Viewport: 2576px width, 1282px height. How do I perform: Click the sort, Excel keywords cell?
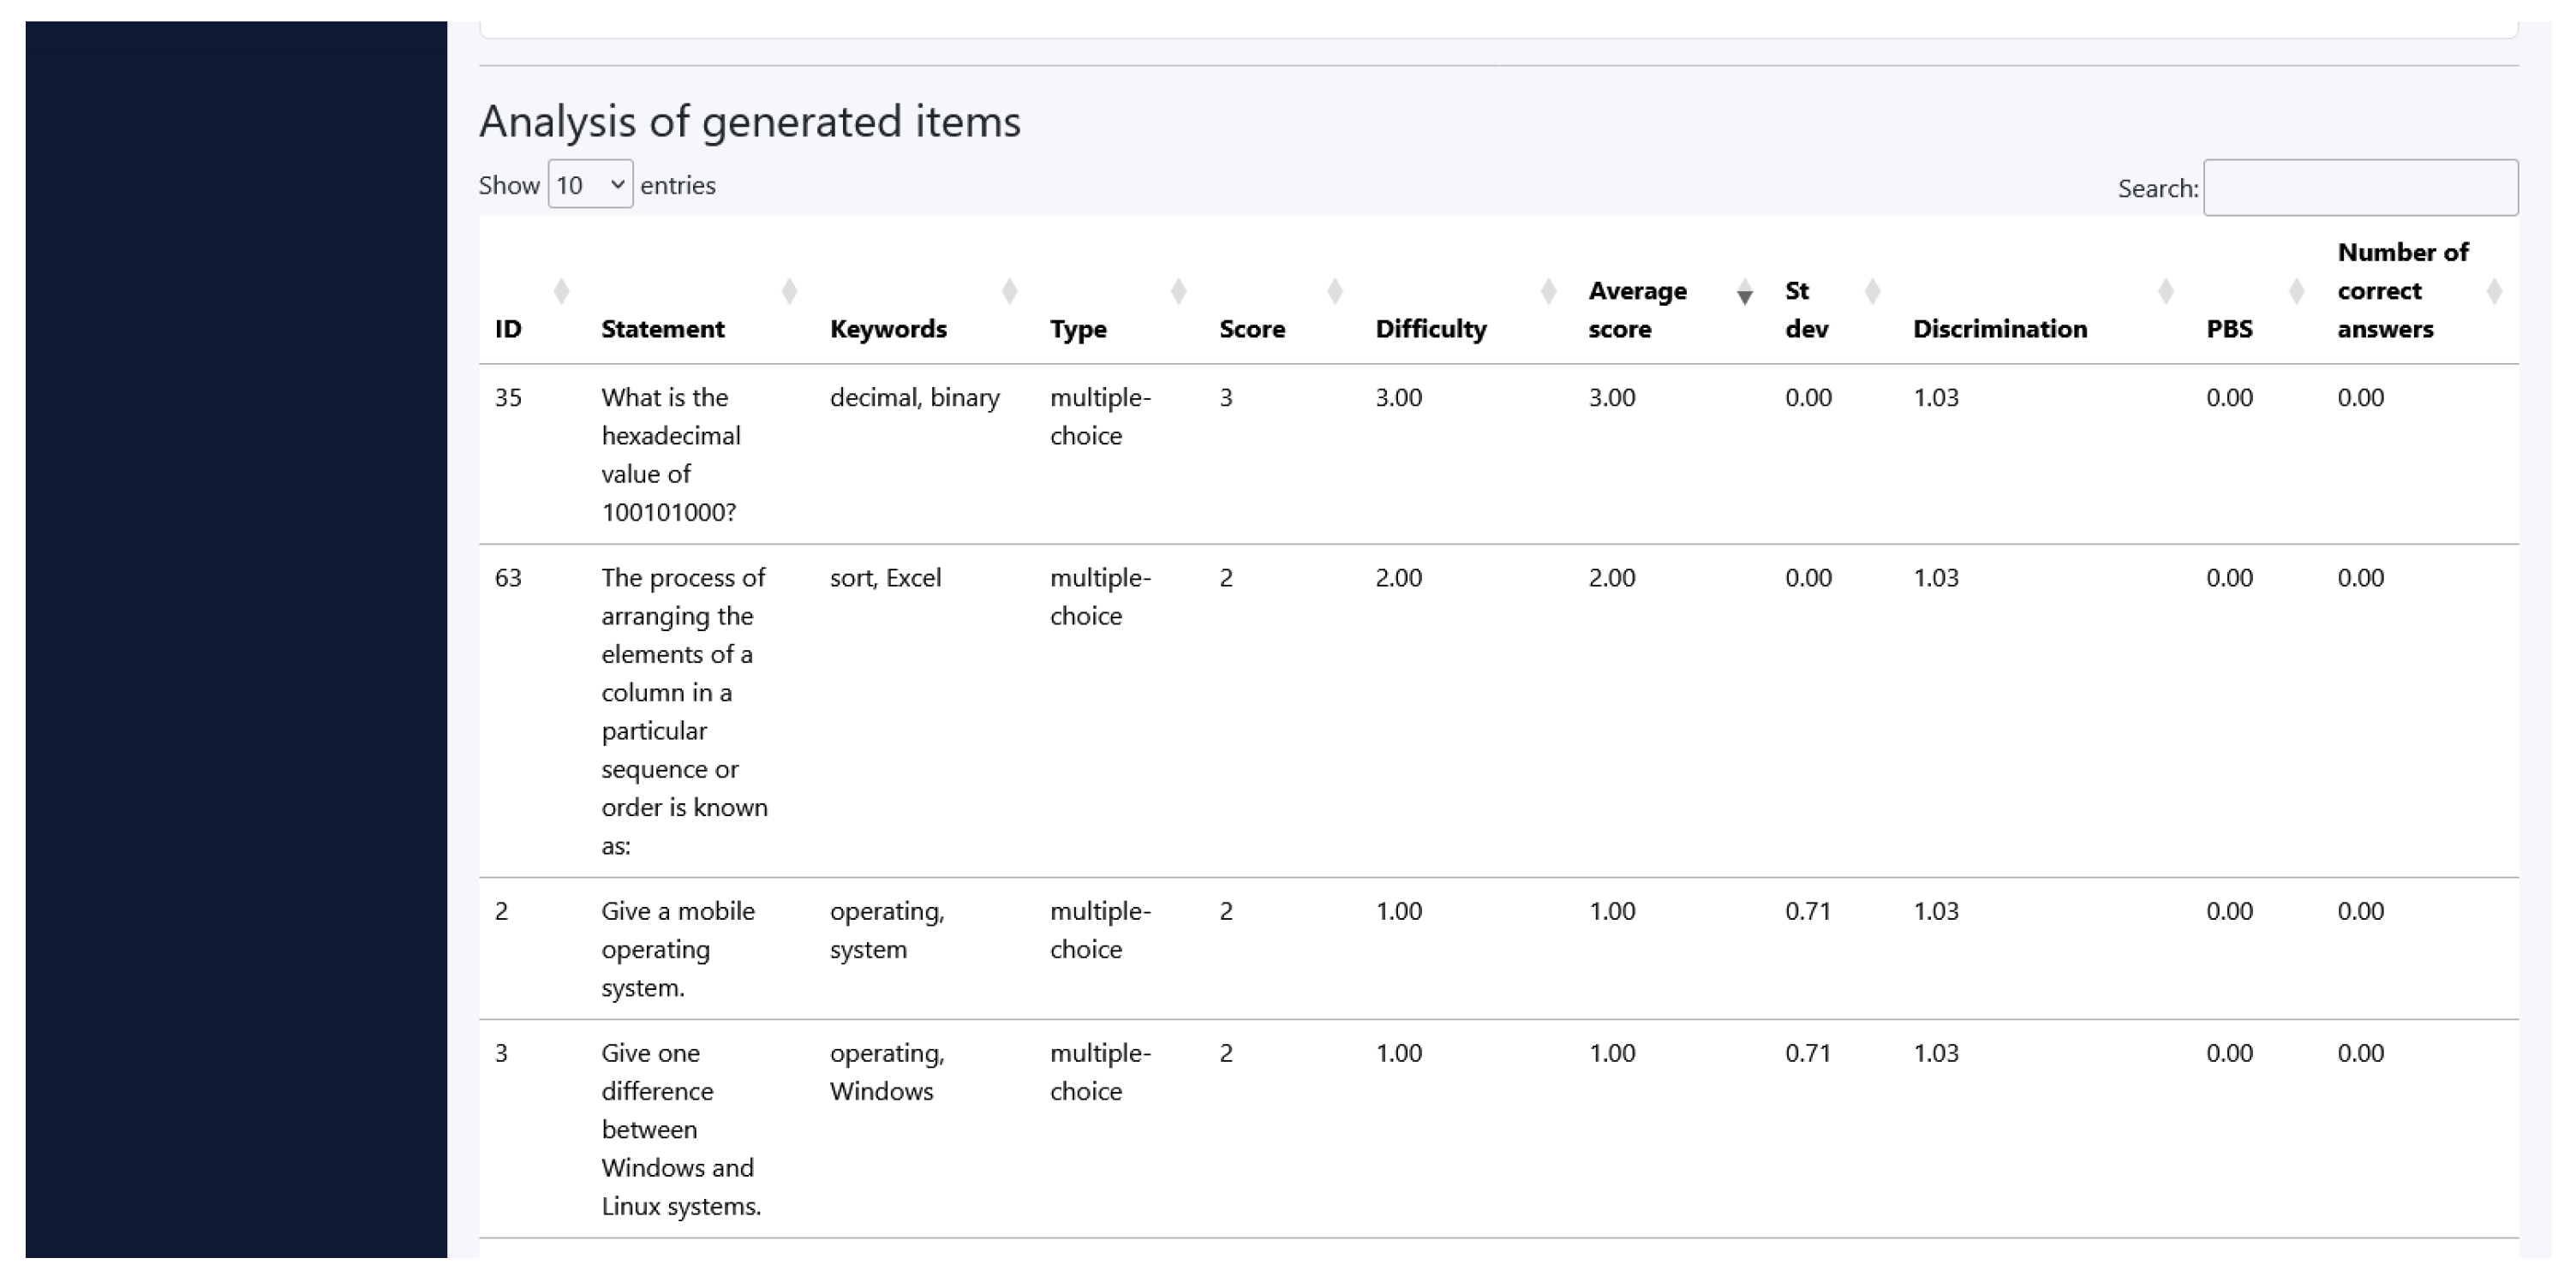(885, 578)
